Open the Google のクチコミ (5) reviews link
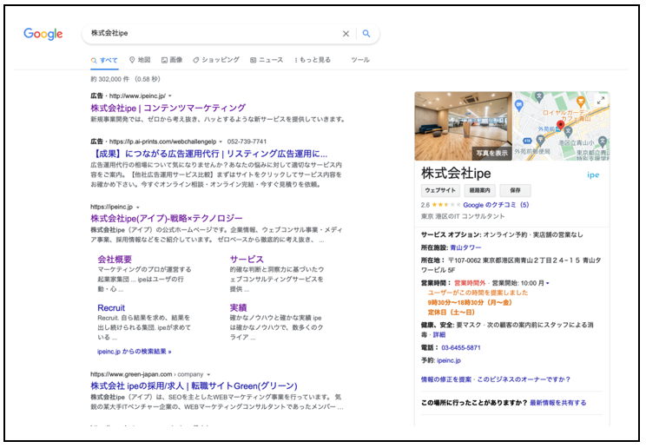Screen dimensions: 646x448 point(495,205)
